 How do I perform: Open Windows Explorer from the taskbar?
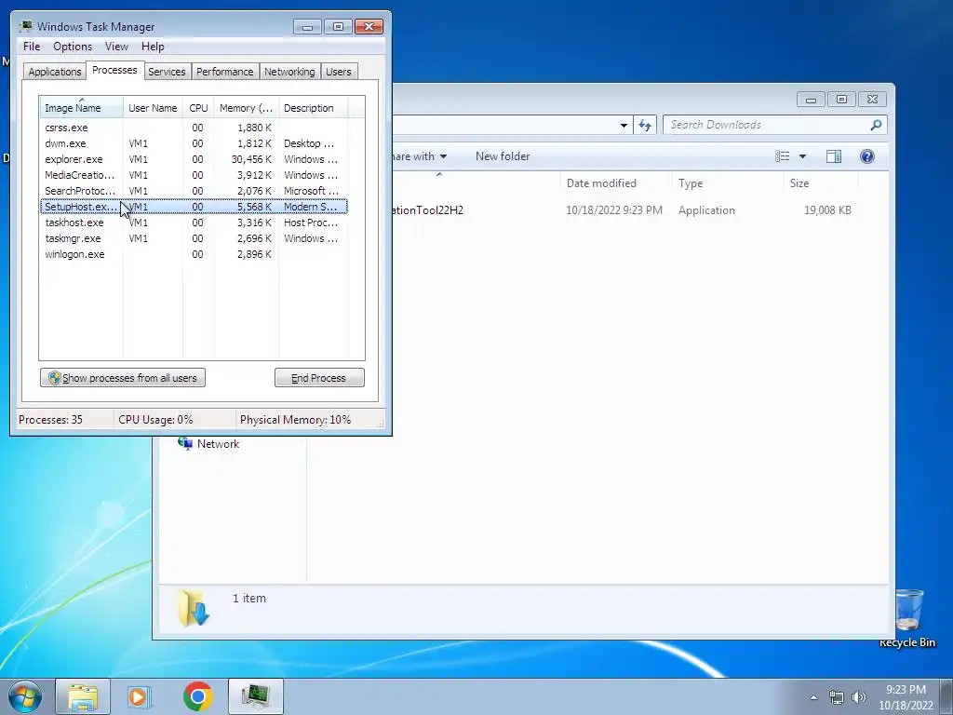pos(83,696)
